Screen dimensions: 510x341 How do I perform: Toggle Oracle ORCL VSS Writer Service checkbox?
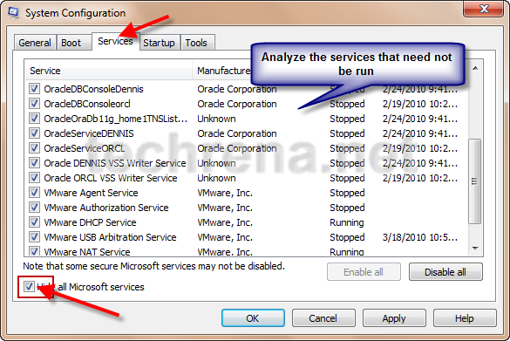[35, 178]
